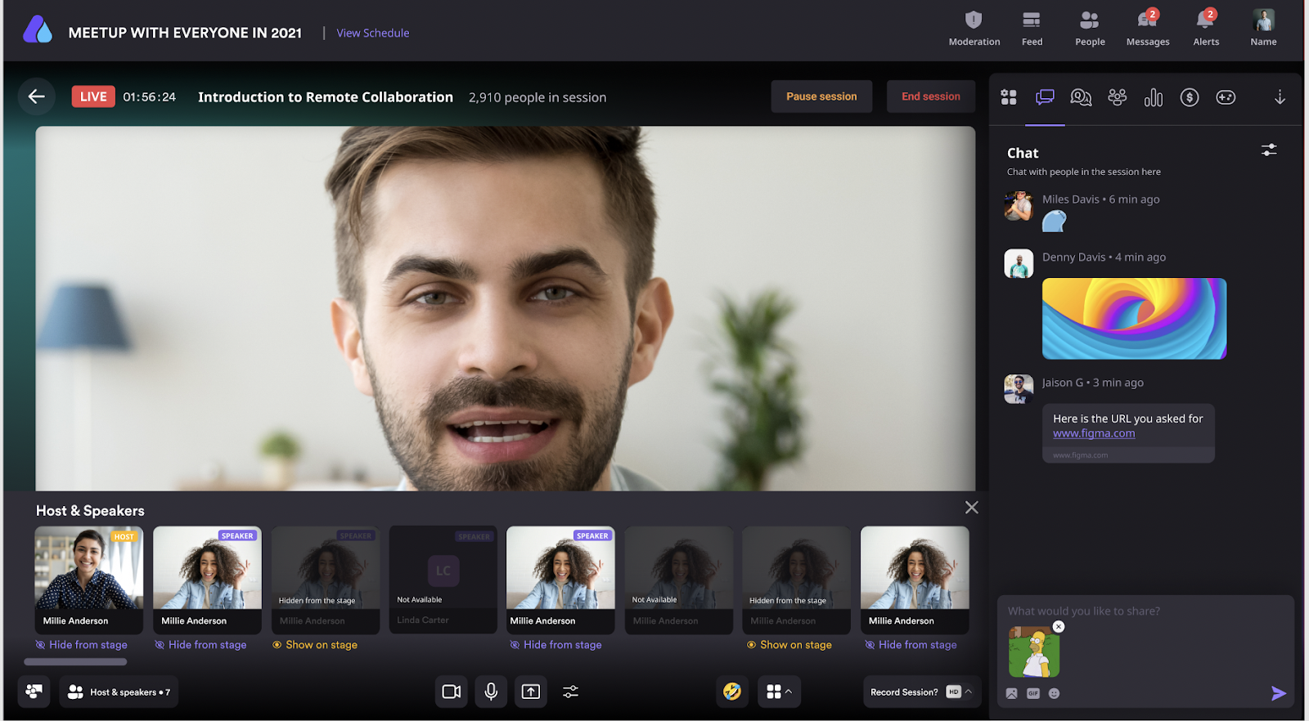Open the View Schedule link
Image resolution: width=1309 pixels, height=721 pixels.
tap(372, 33)
